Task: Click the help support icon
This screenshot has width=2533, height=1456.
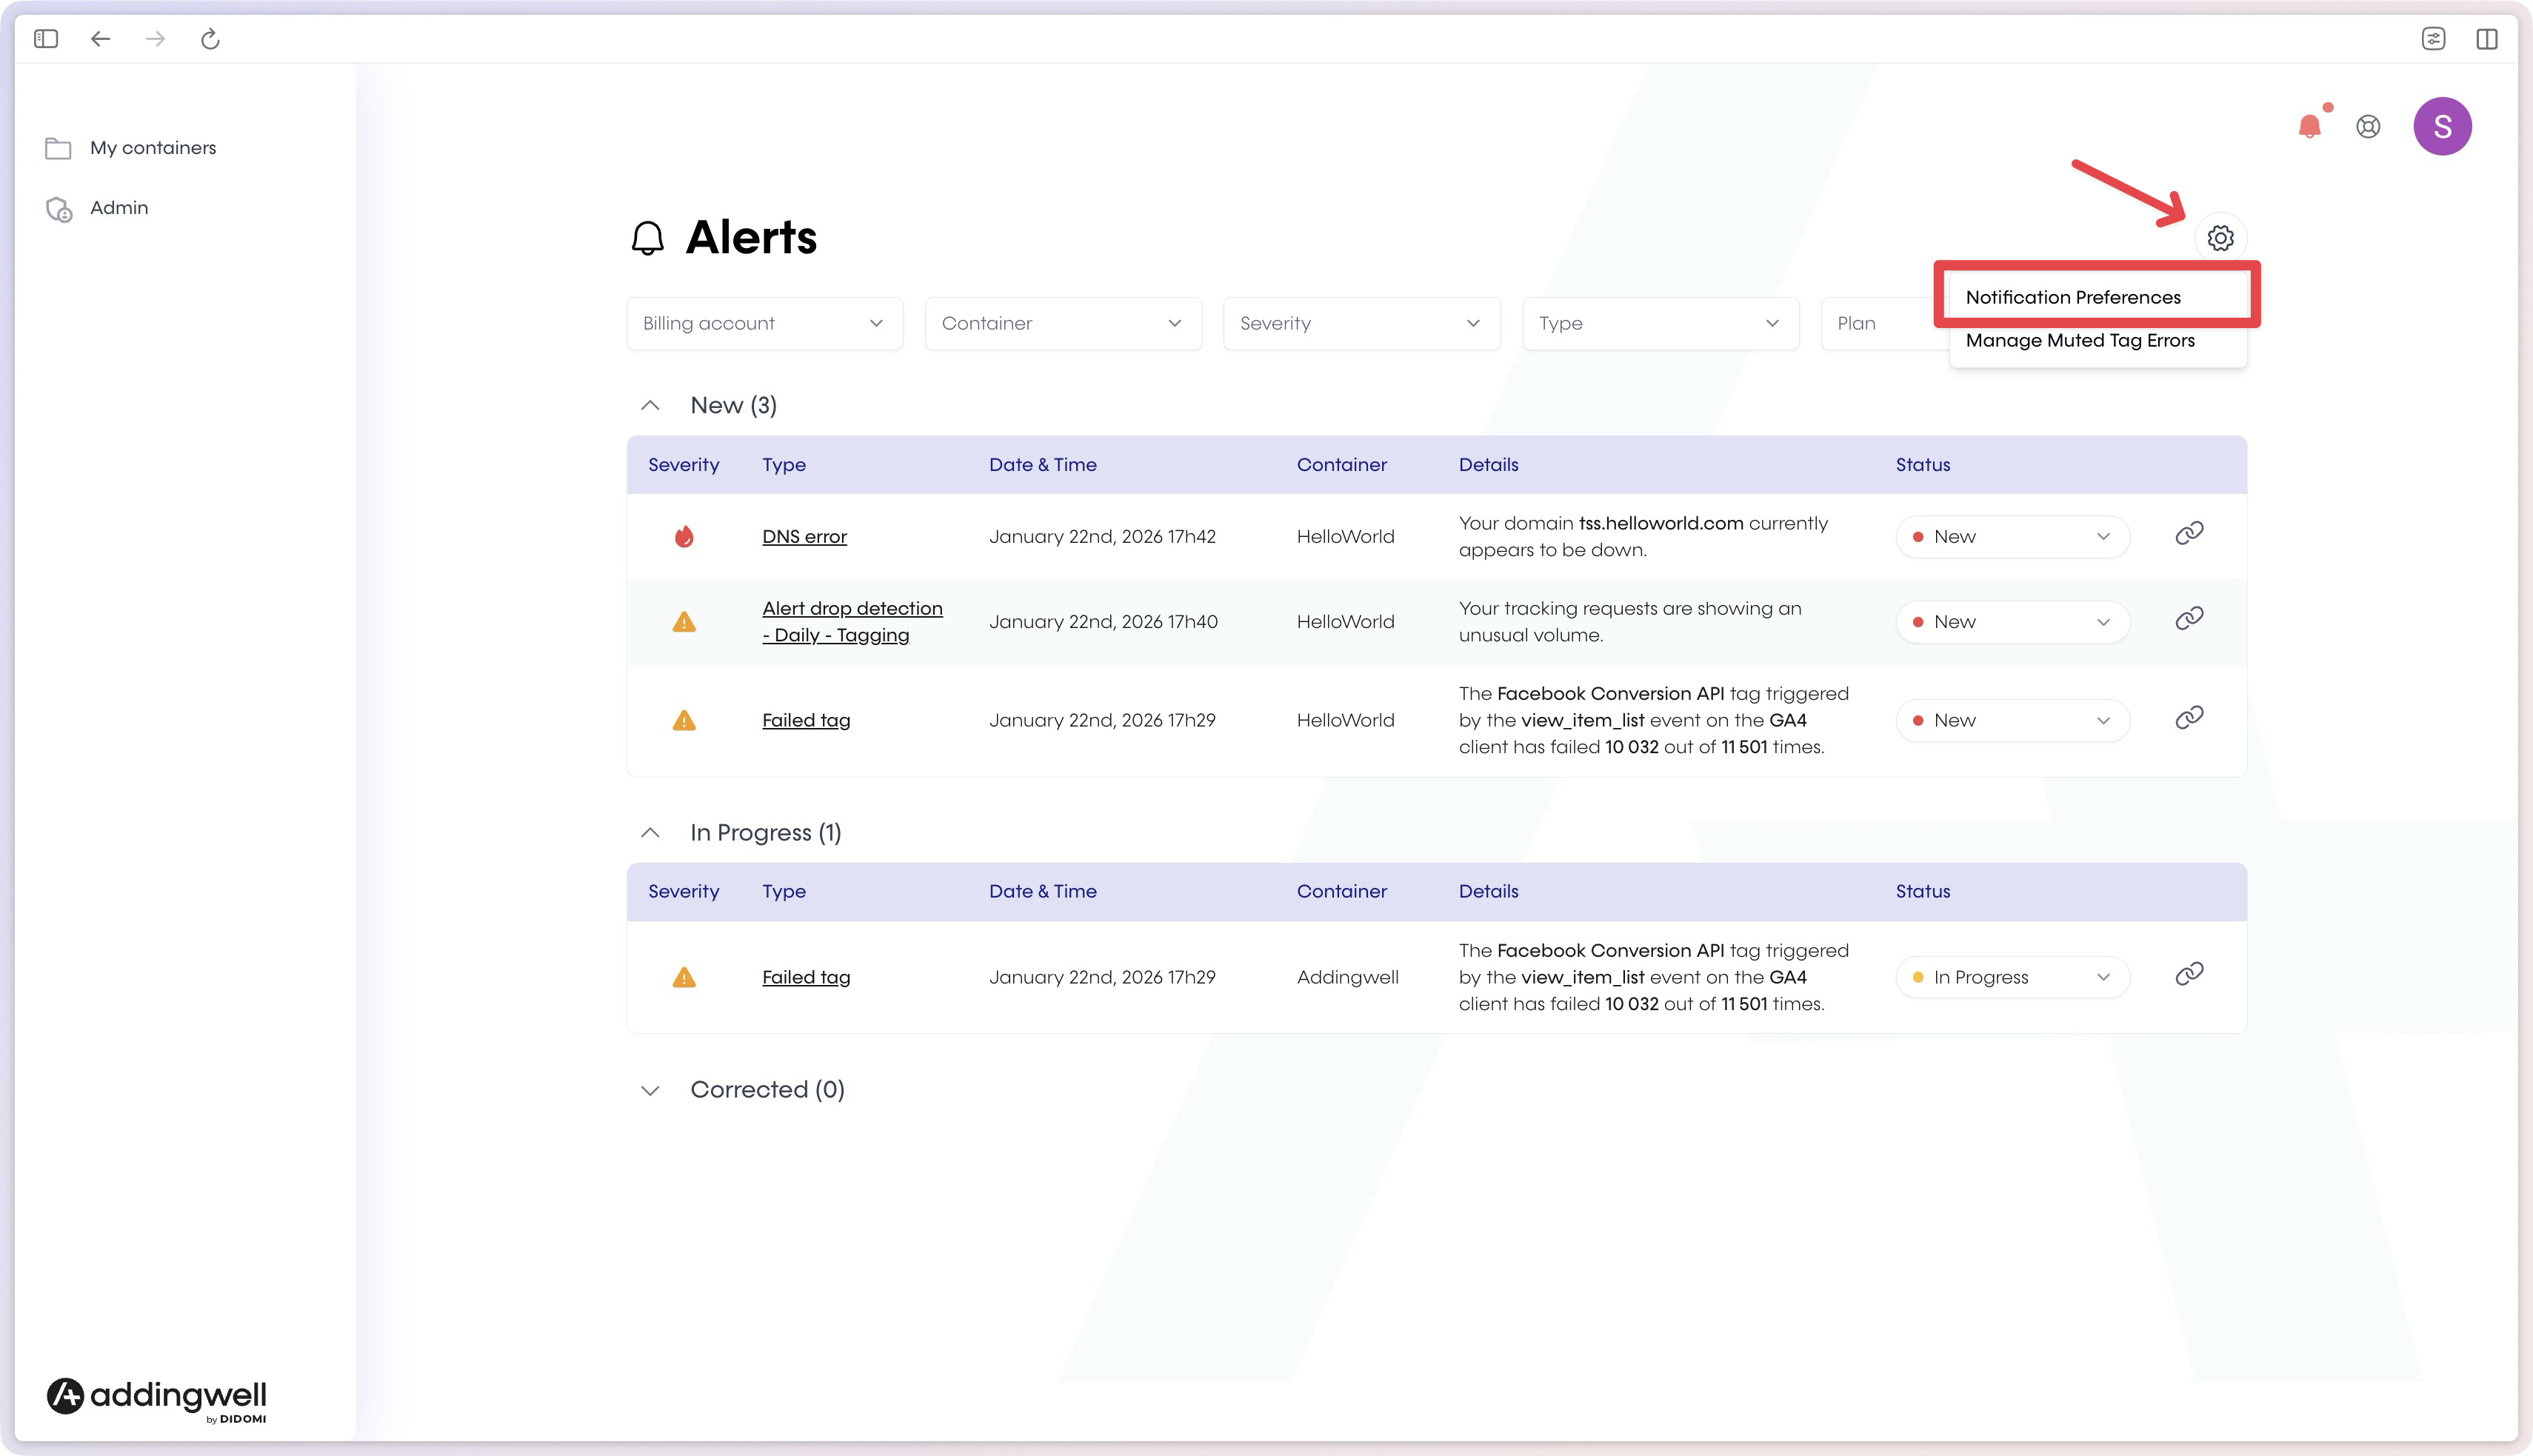Action: click(2369, 127)
